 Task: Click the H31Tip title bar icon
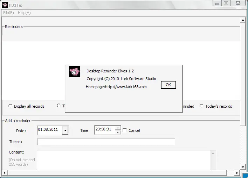5,5
